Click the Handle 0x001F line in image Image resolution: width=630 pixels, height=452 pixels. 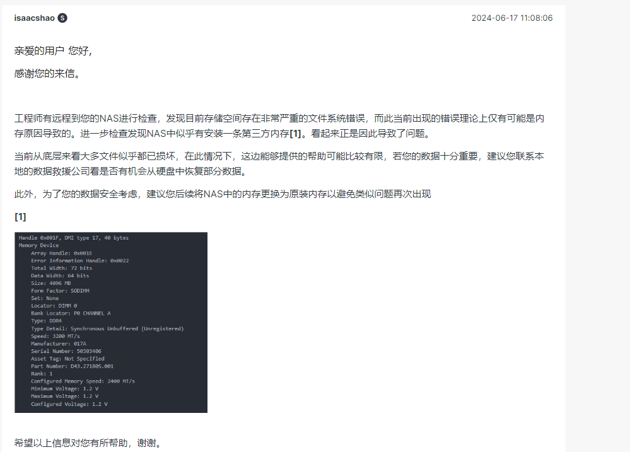pos(73,238)
